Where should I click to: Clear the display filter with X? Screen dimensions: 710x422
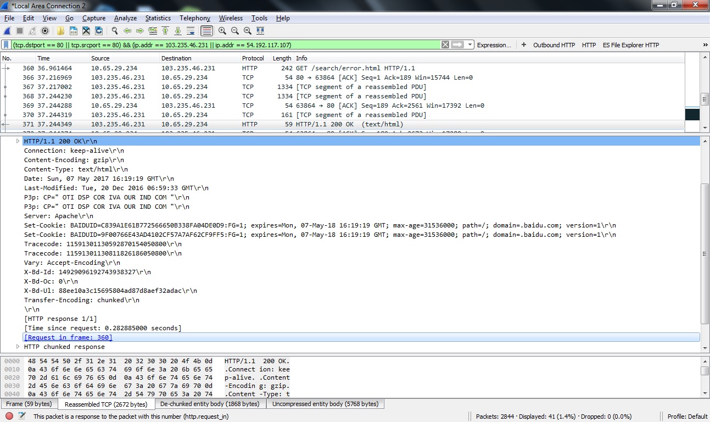tap(445, 45)
